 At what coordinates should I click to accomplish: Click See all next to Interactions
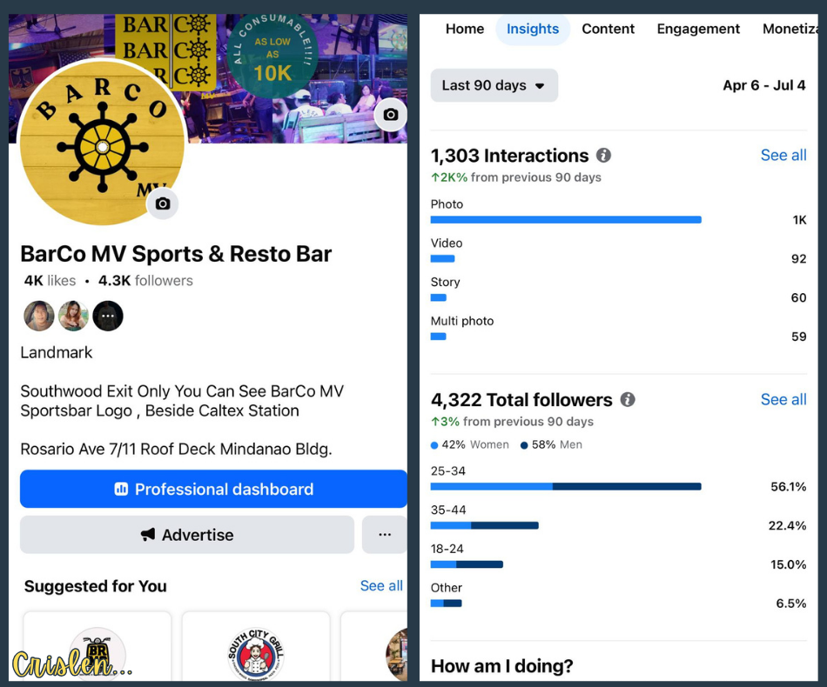(x=783, y=156)
